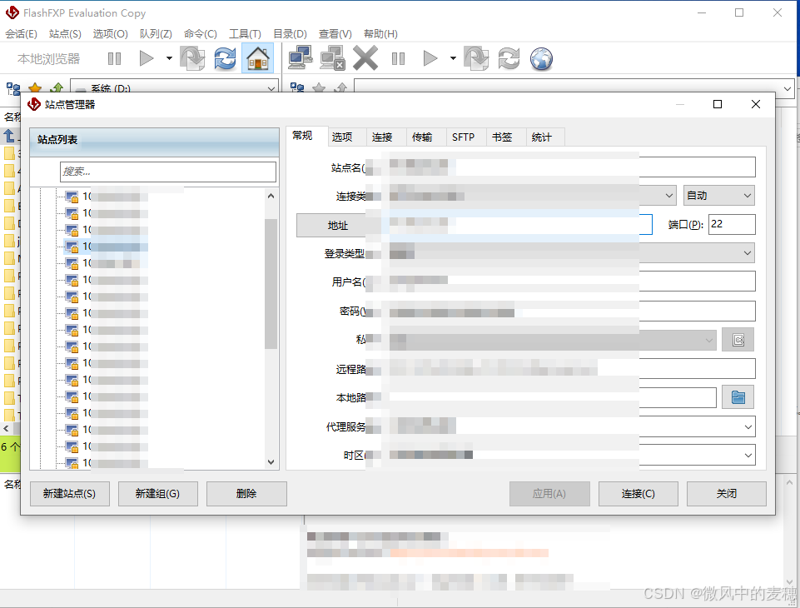Expand the 登录类型 dropdown

click(x=748, y=253)
